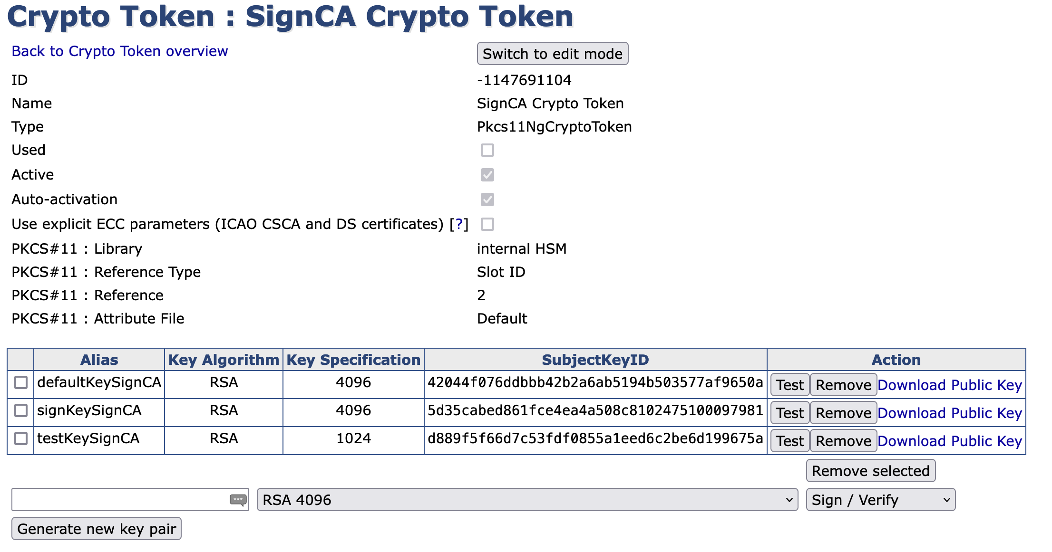Expand the Sign / Verify usage dropdown
The width and height of the screenshot is (1052, 552).
(x=880, y=500)
